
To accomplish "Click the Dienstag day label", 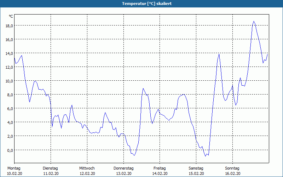I will [x=50, y=169].
